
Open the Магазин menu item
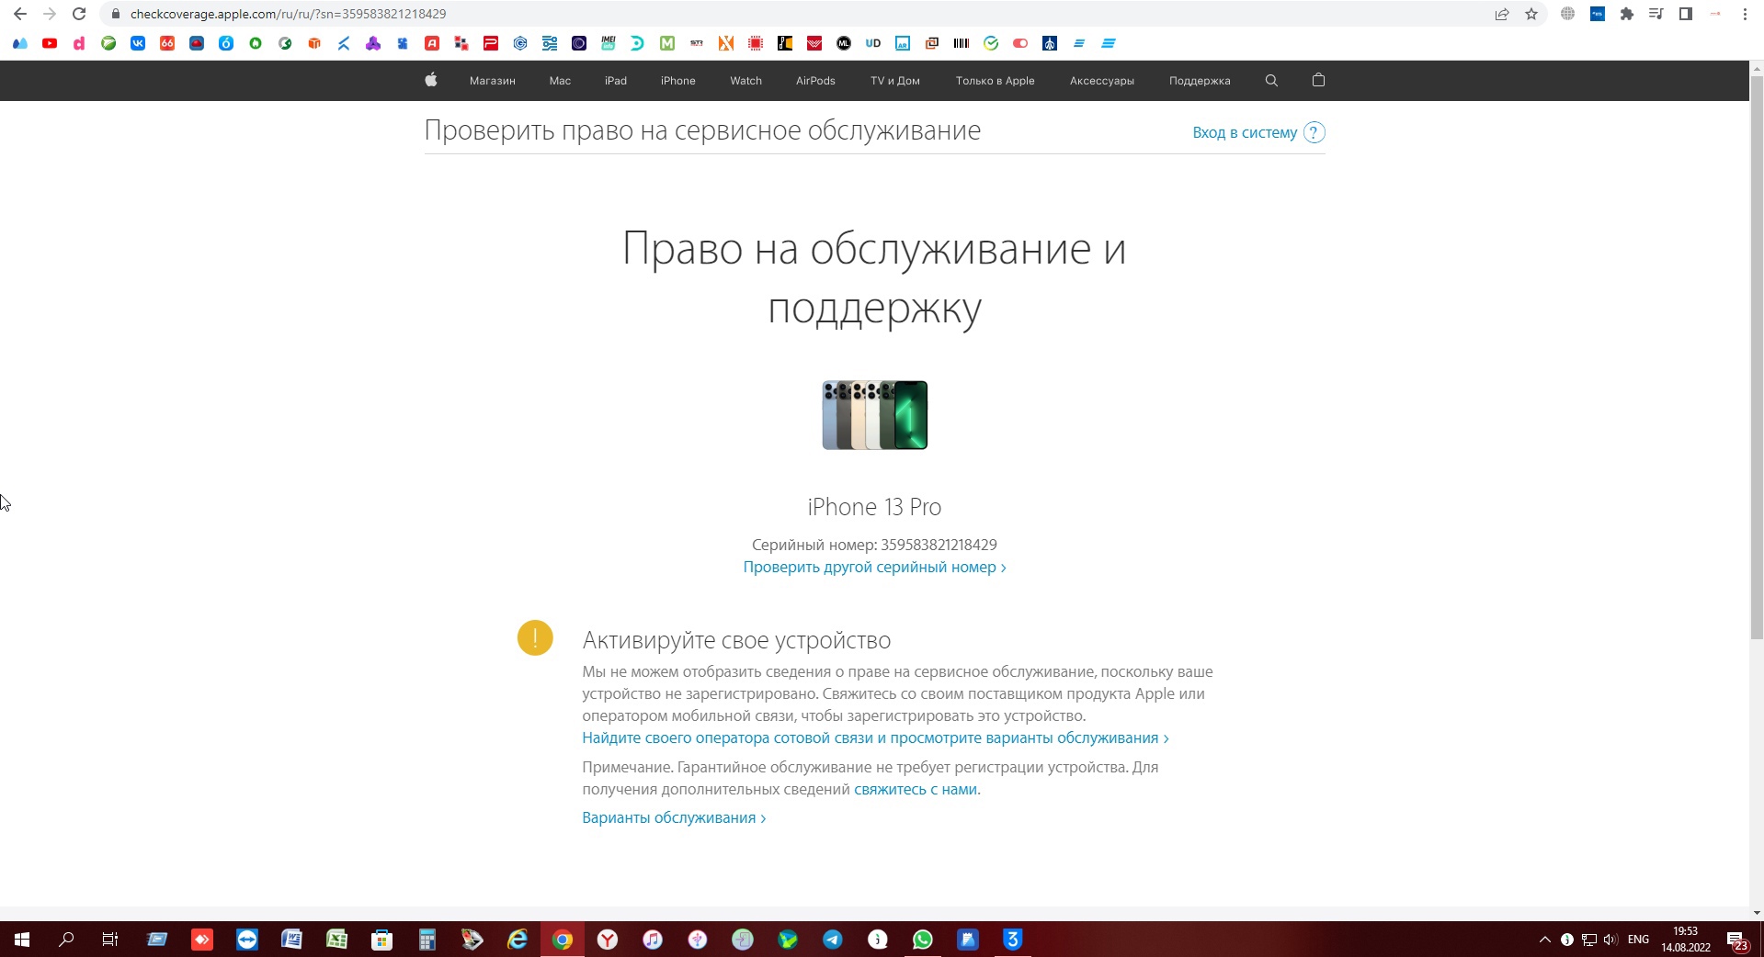(492, 81)
